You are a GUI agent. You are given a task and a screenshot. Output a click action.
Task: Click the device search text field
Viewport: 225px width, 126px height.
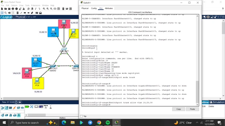tap(12, 112)
